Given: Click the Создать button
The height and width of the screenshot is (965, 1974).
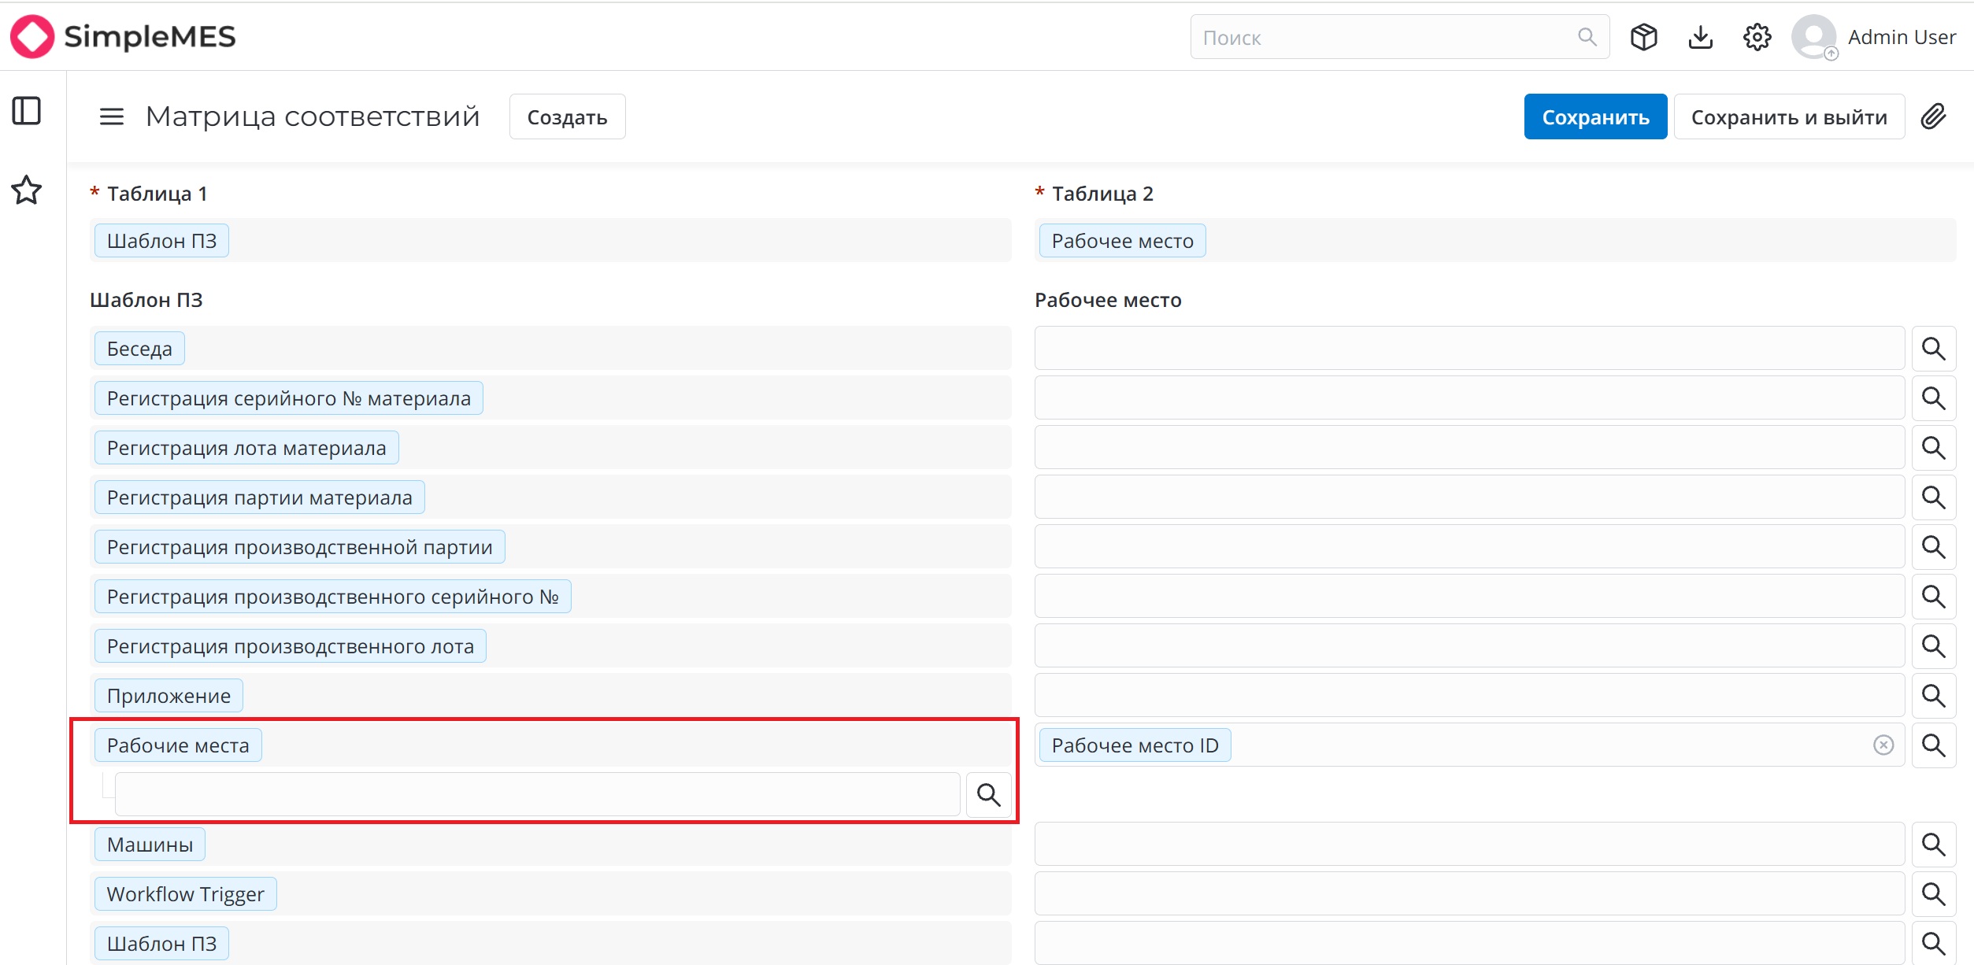Looking at the screenshot, I should [567, 116].
